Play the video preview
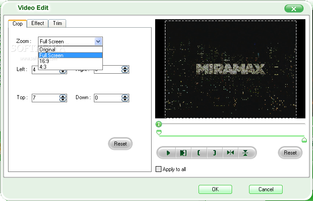 pos(168,153)
